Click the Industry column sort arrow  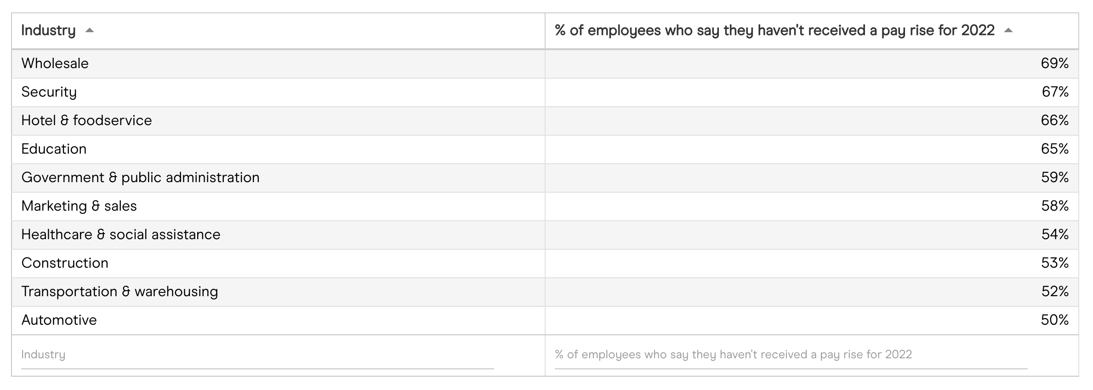click(90, 30)
